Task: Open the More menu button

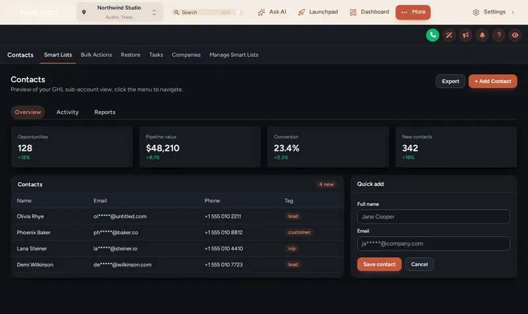Action: point(413,12)
